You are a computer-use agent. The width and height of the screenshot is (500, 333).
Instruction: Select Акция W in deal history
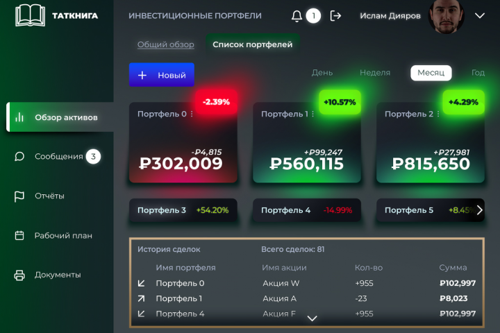coord(281,283)
